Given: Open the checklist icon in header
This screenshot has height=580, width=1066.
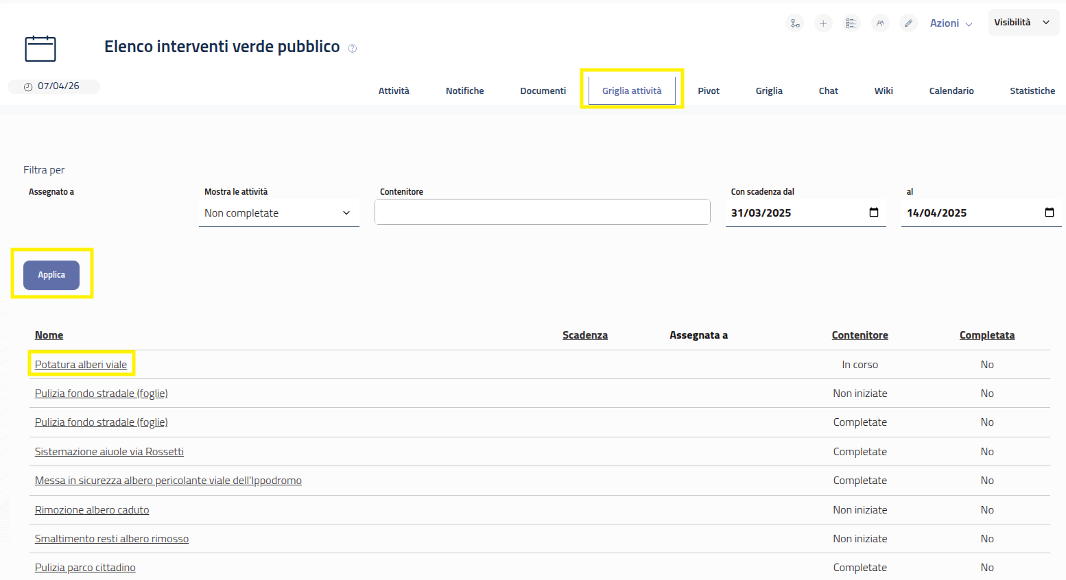Looking at the screenshot, I should click(x=851, y=23).
